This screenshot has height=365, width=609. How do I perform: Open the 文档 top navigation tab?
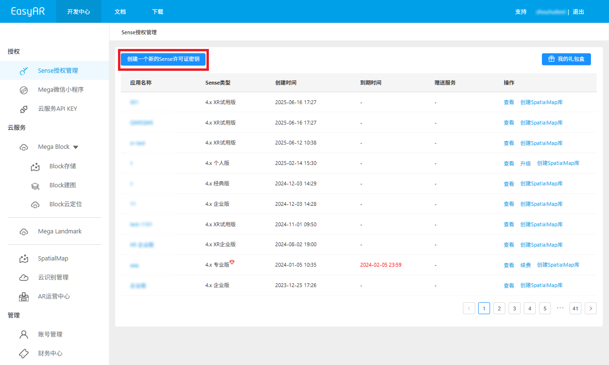click(x=120, y=11)
